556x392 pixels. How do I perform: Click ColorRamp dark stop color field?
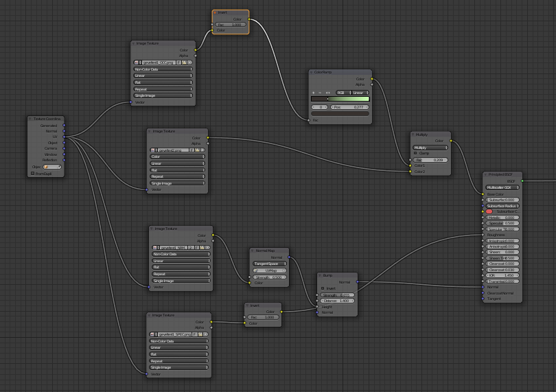tap(340, 113)
